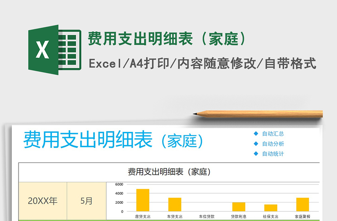Screen dimensions: 337x221
Task: Click the 家庭聚餐 bar in chart
Action: (x=302, y=205)
